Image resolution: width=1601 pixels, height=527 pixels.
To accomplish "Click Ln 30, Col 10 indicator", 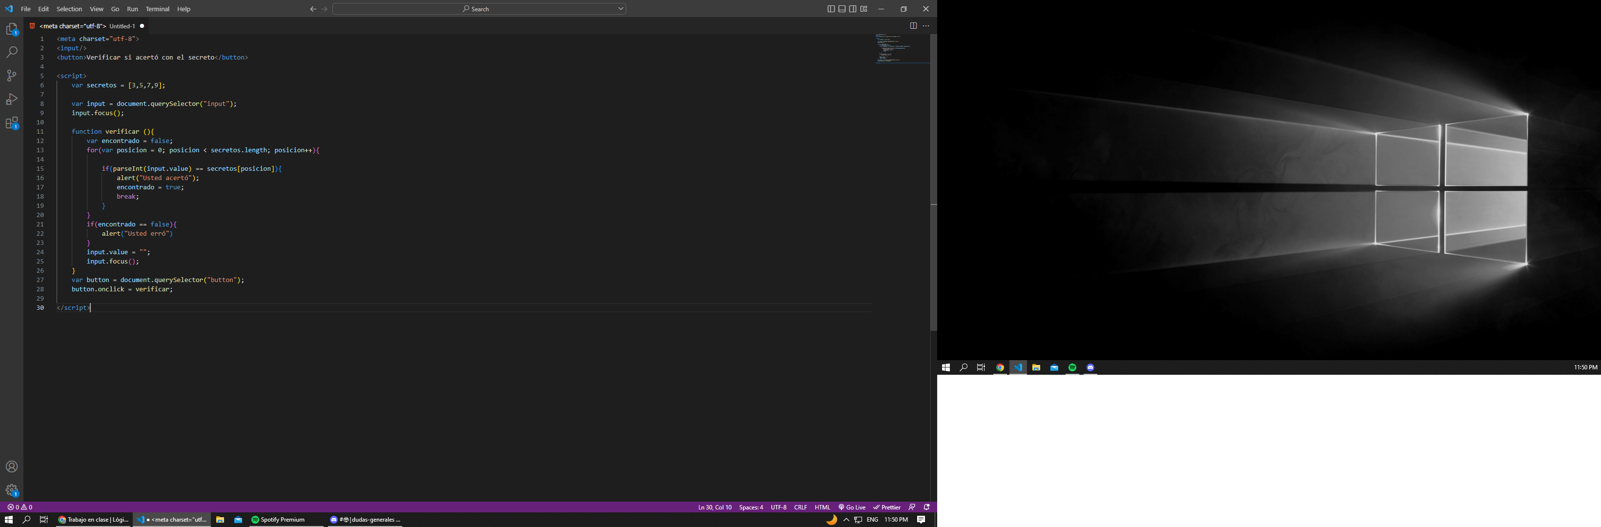I will [715, 507].
